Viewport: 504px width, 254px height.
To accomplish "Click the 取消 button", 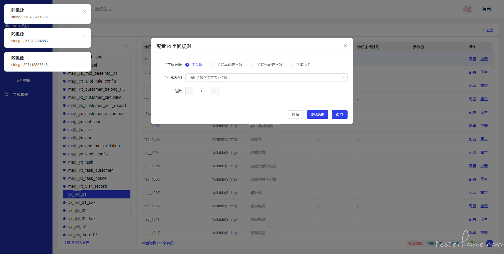I will (x=296, y=115).
